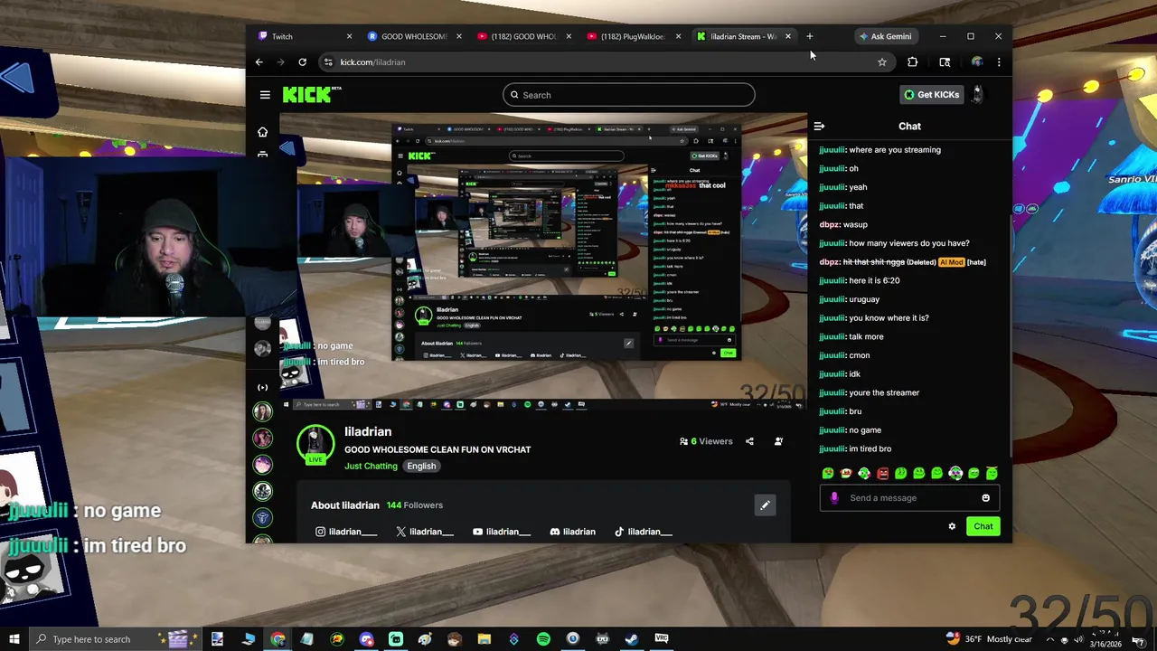1157x651 pixels.
Task: Close the Twitch tab
Action: 349,36
